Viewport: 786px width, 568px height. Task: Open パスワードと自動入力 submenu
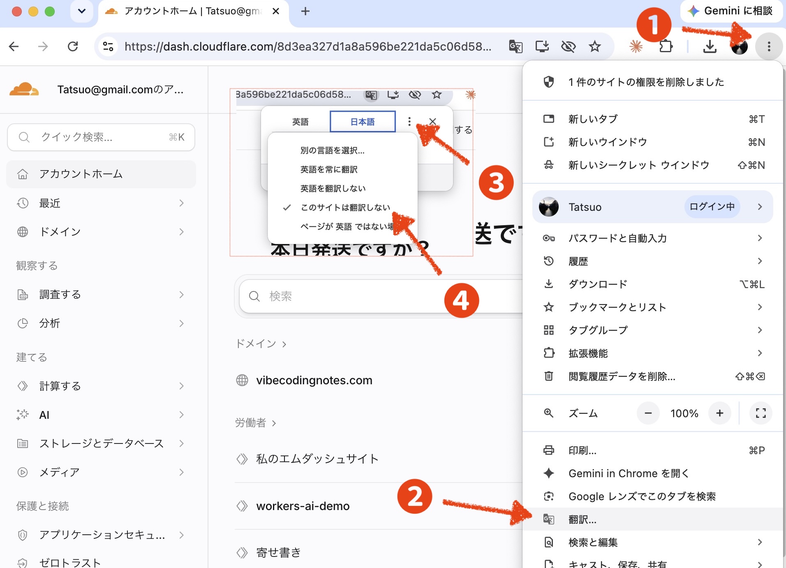tap(653, 238)
